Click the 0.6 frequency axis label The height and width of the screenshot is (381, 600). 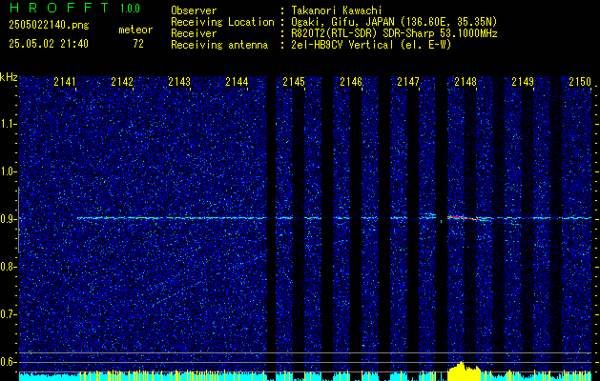tap(8, 362)
